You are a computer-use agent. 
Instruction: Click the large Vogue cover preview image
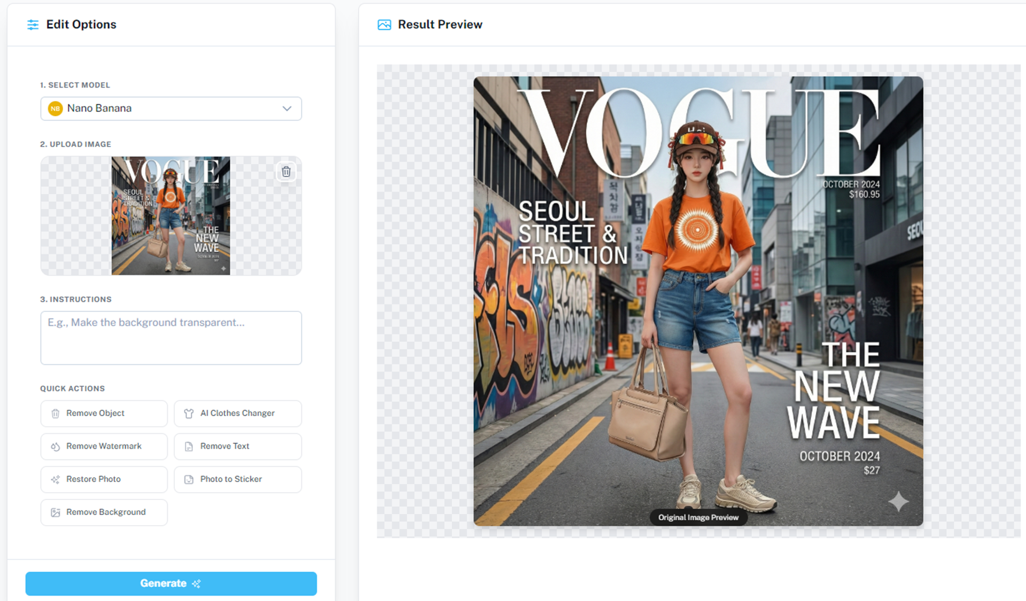[698, 301]
